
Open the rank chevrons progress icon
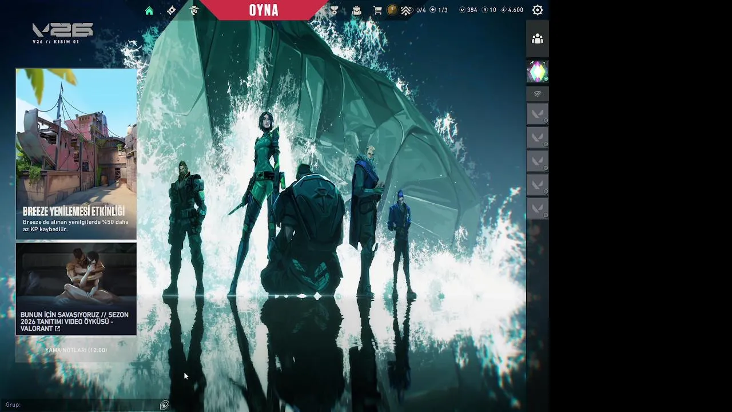click(405, 10)
